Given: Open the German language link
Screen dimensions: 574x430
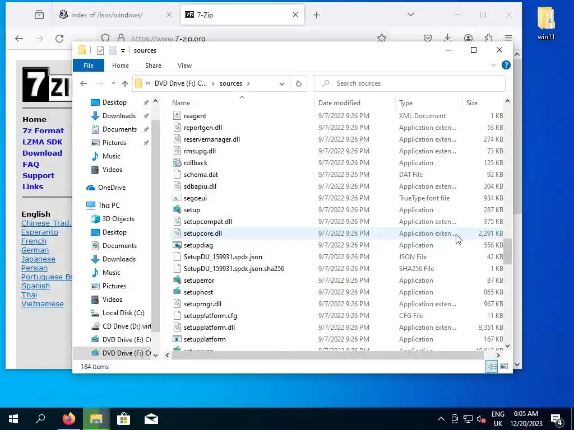Looking at the screenshot, I should (35, 250).
